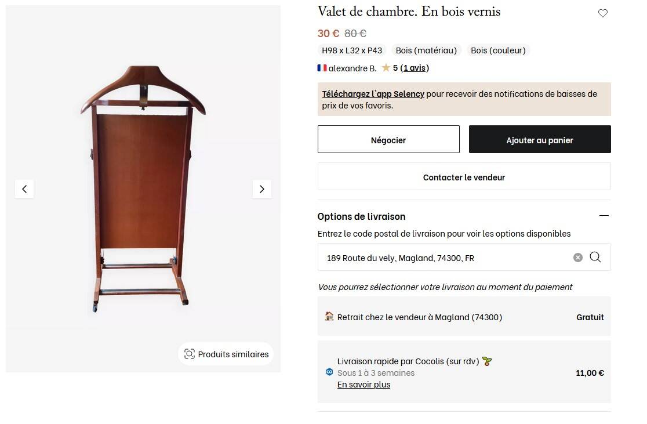Click the Cocolis delivery logo icon
Image resolution: width=647 pixels, height=424 pixels.
click(x=329, y=372)
